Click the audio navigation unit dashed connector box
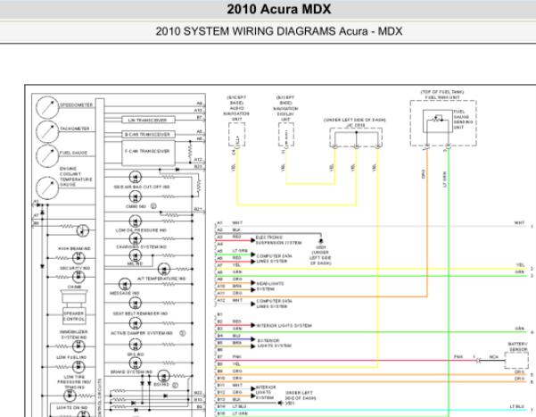This screenshot has width=536, height=417. (237, 135)
